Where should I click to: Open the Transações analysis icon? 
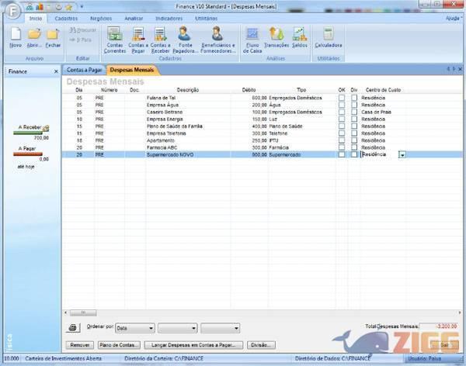(x=276, y=37)
